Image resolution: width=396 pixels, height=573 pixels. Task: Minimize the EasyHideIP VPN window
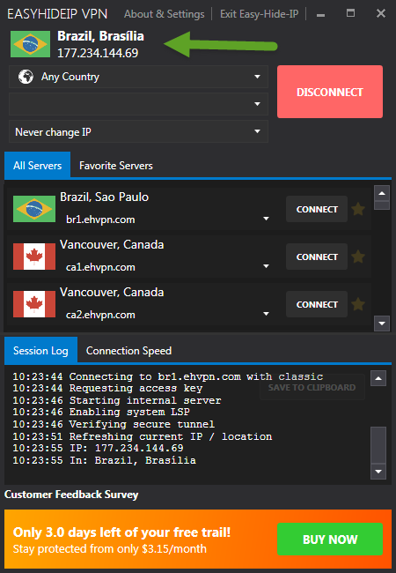(x=320, y=15)
